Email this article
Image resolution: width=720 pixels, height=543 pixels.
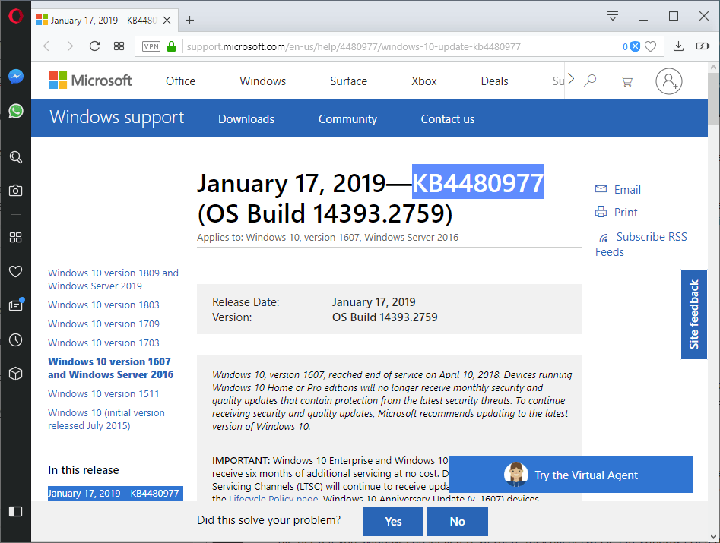click(618, 189)
